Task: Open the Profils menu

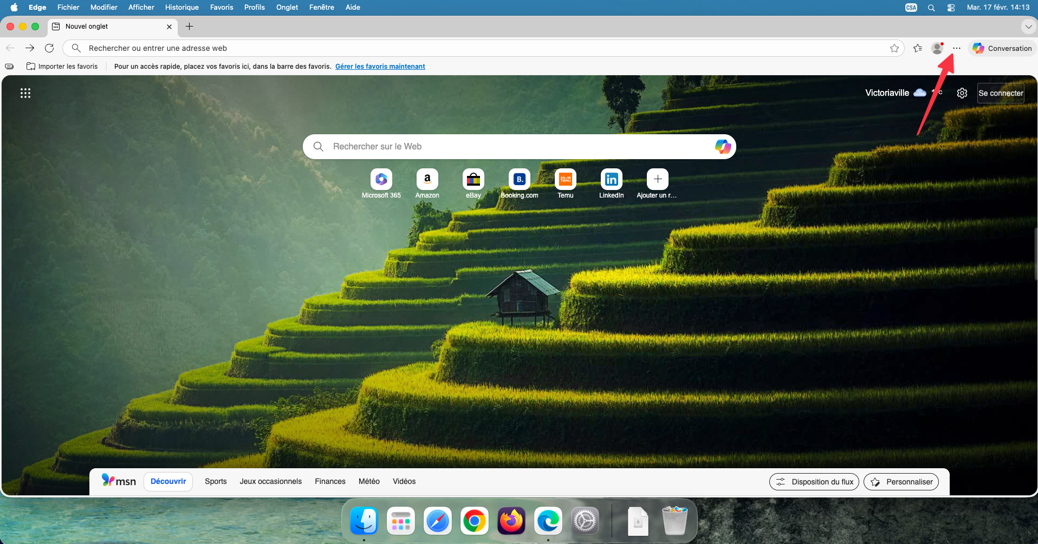Action: coord(254,7)
